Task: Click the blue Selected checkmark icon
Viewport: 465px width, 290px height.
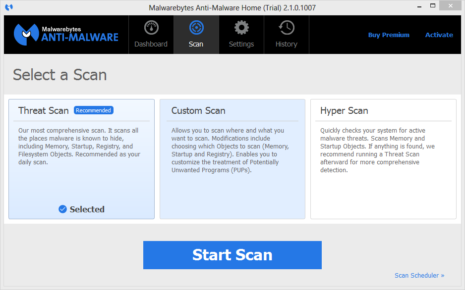Action: pyautogui.click(x=62, y=209)
